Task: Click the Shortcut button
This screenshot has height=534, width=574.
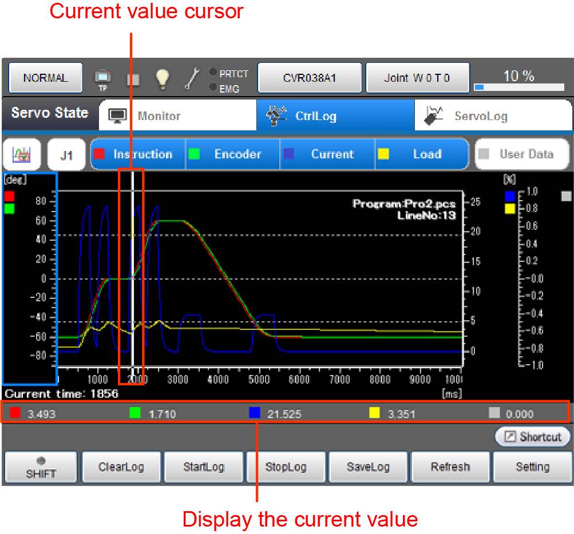Action: [x=533, y=437]
